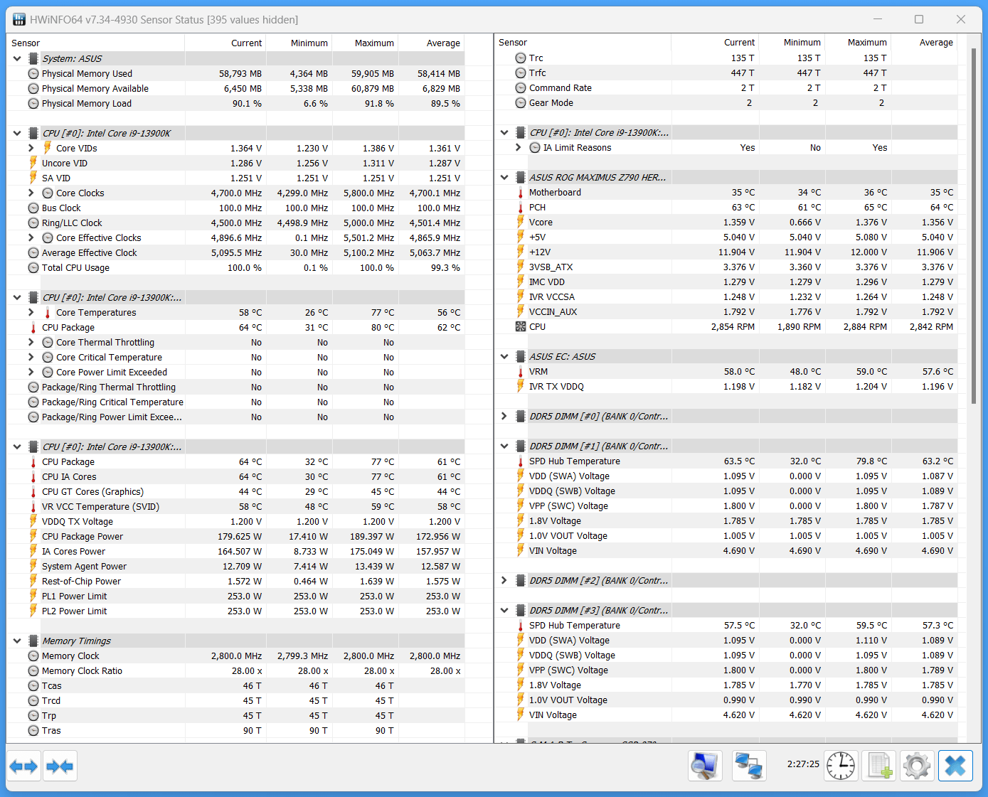Select the Physical Memory Load row
Viewport: 988px width, 797px height.
pos(235,104)
